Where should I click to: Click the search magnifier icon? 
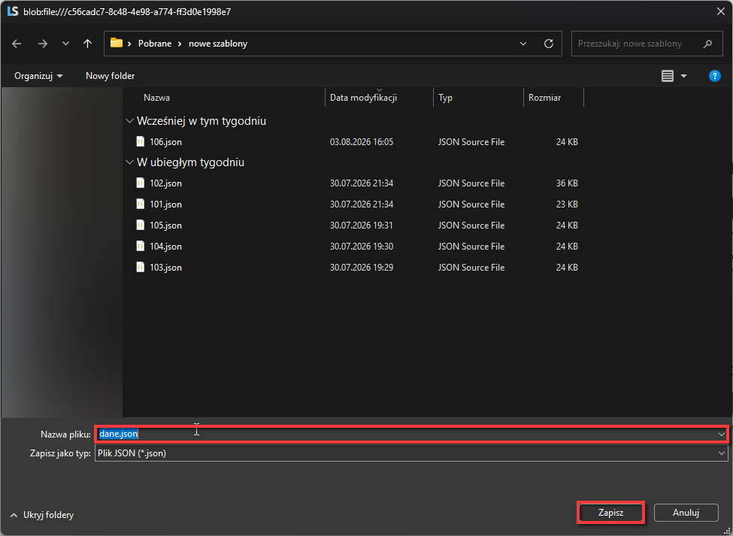click(707, 44)
